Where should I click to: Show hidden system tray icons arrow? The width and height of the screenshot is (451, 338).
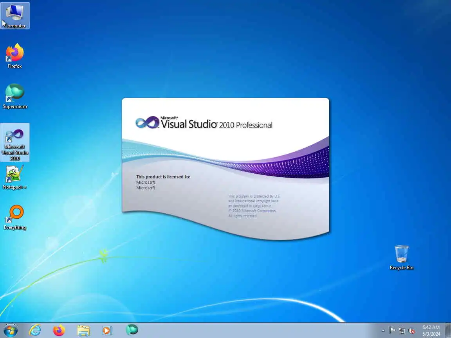click(383, 331)
